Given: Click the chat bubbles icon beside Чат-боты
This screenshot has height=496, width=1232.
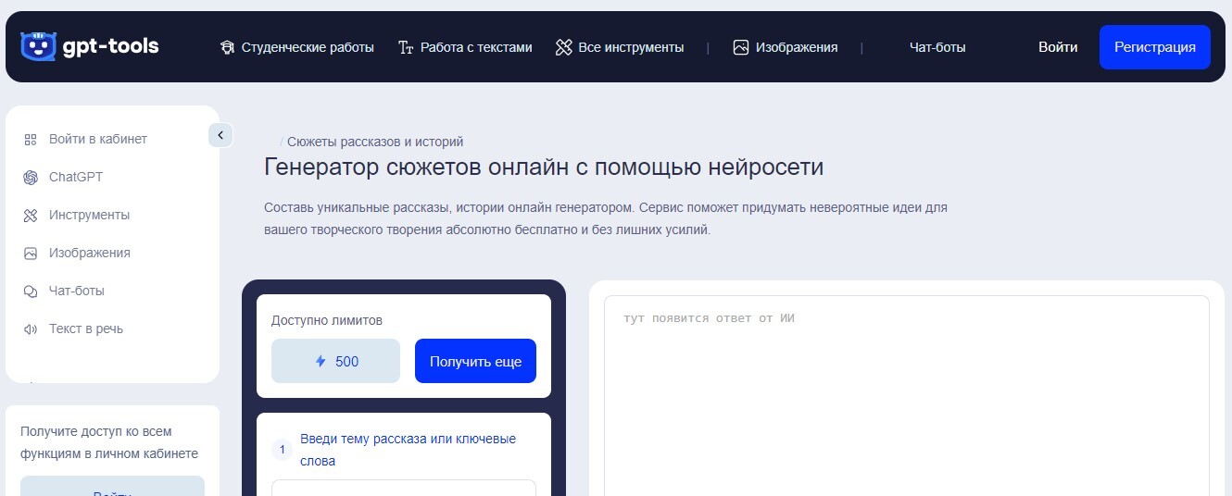Looking at the screenshot, I should 31,291.
